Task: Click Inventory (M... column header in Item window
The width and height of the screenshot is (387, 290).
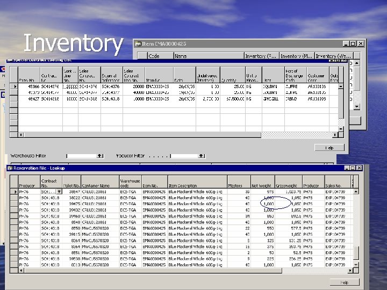Action: 297,56
